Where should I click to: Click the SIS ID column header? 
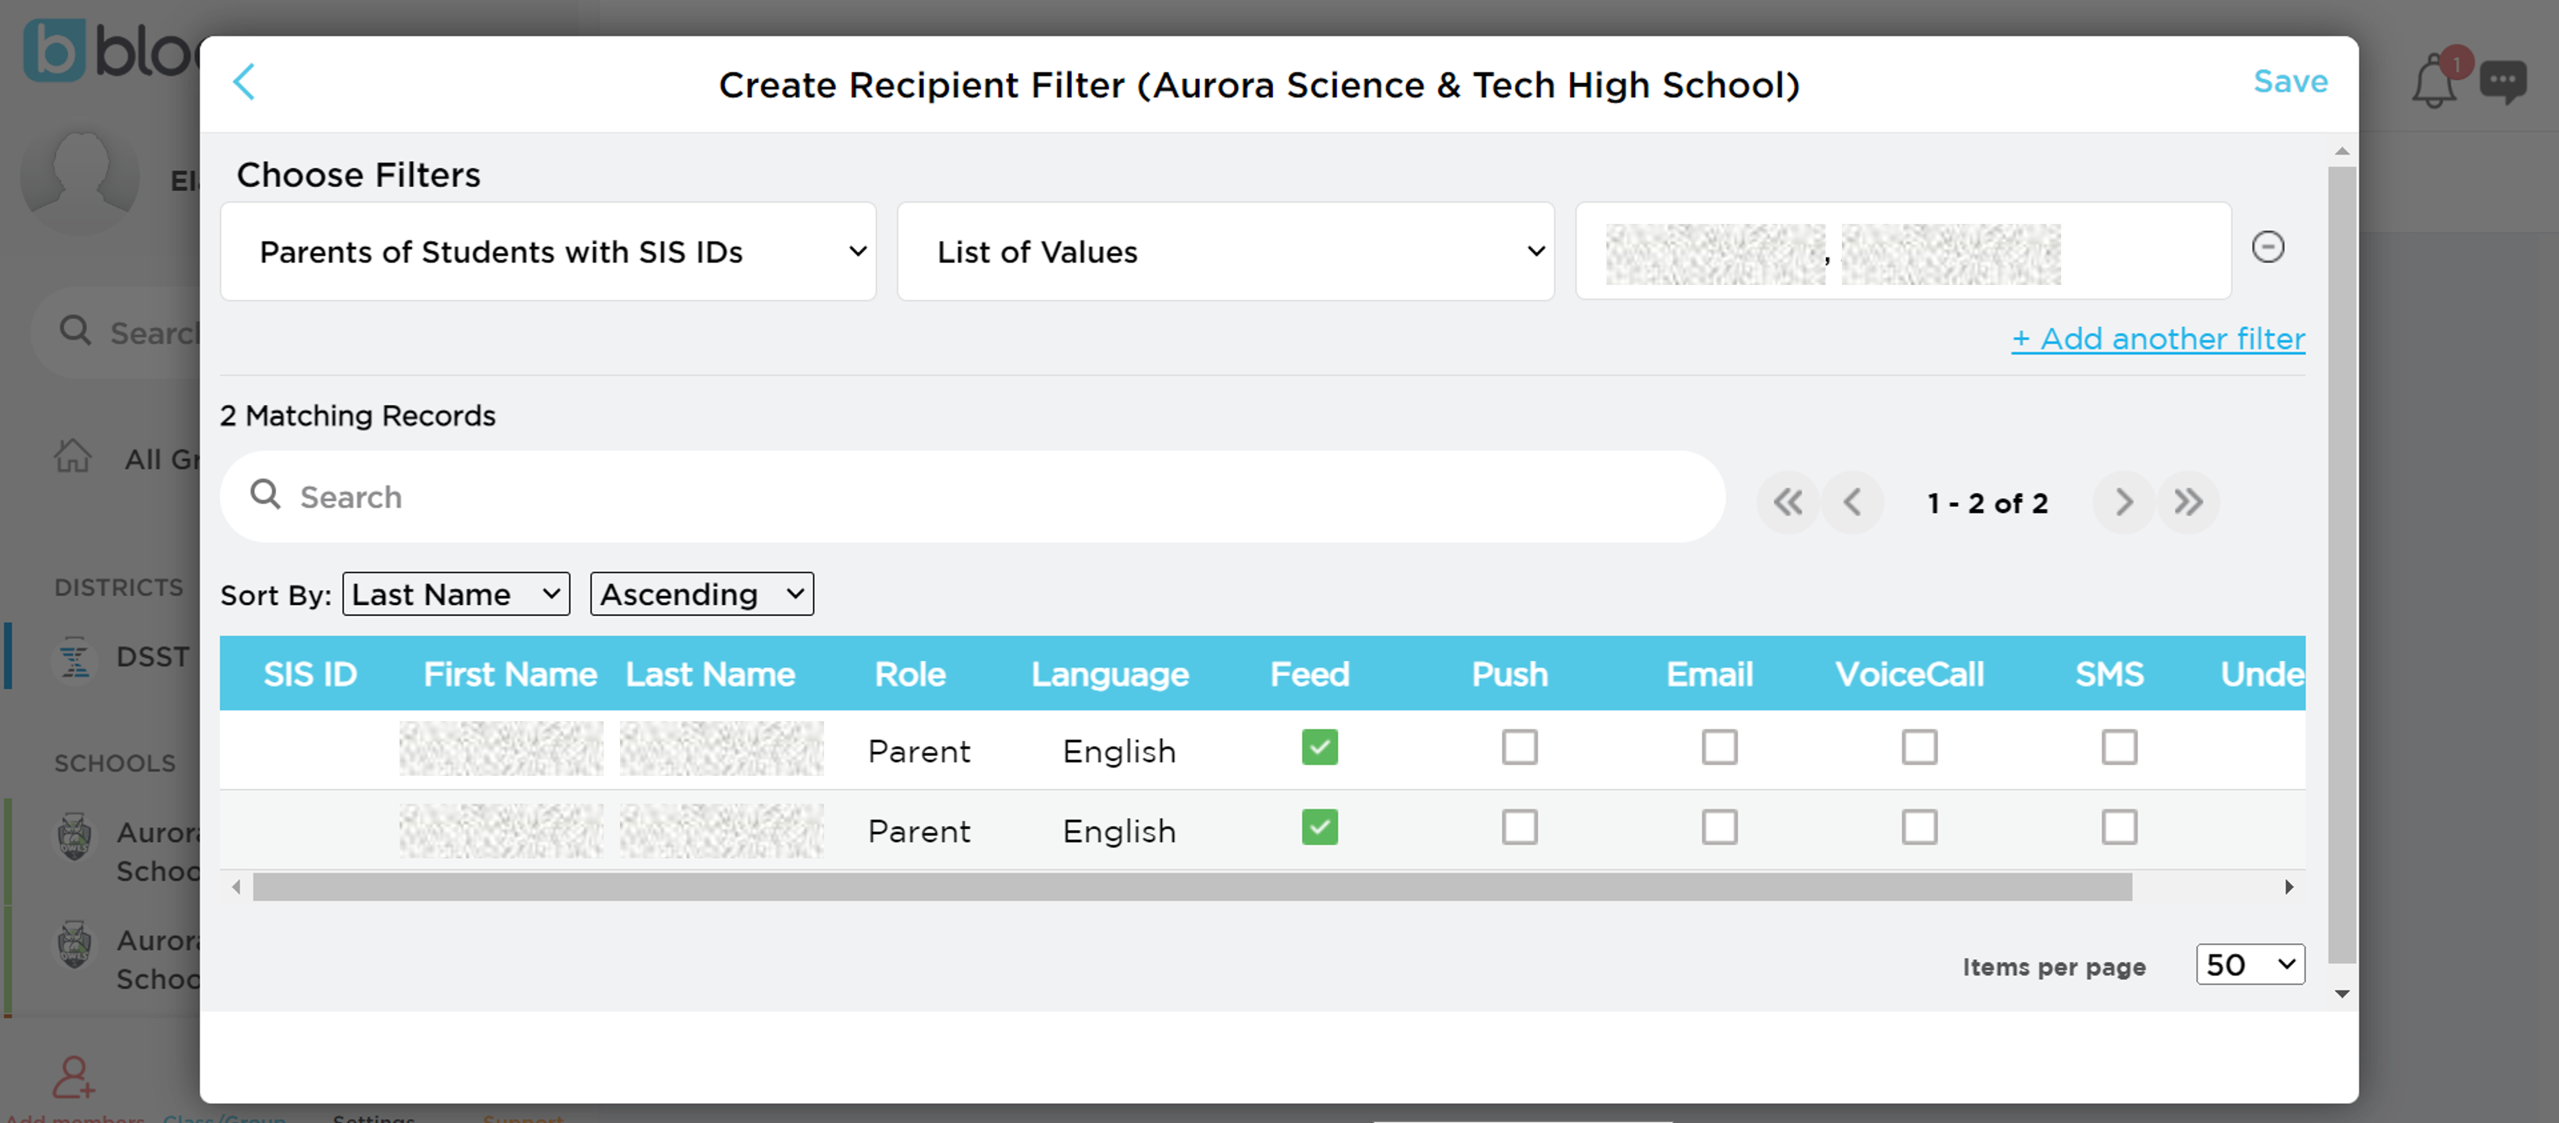click(310, 674)
